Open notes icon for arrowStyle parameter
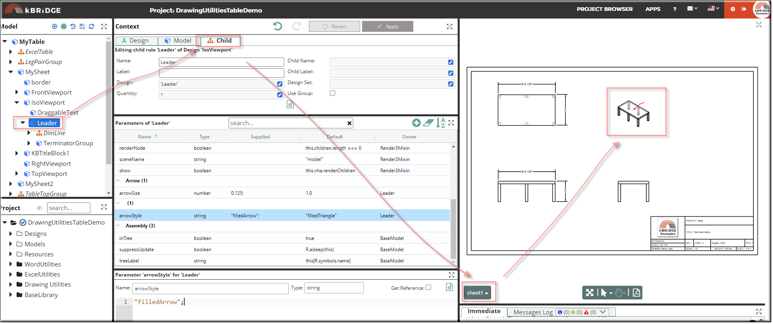This screenshot has height=324, width=773. 450,287
